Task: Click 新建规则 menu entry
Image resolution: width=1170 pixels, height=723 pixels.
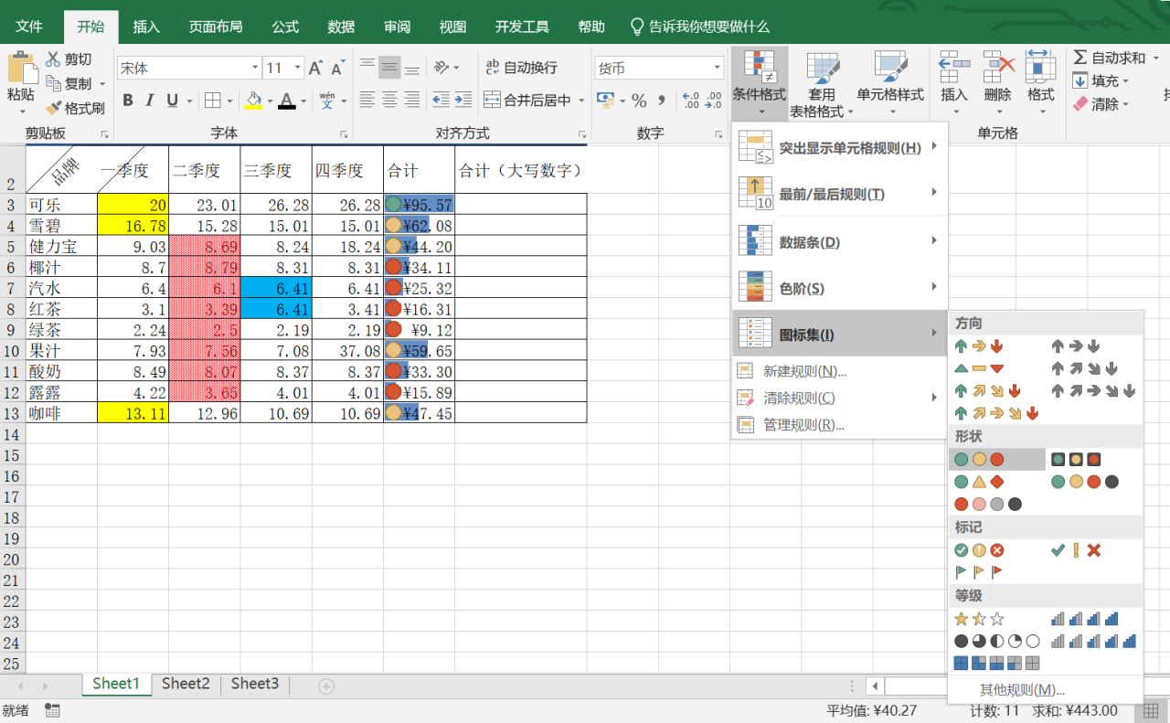Action: pos(838,371)
